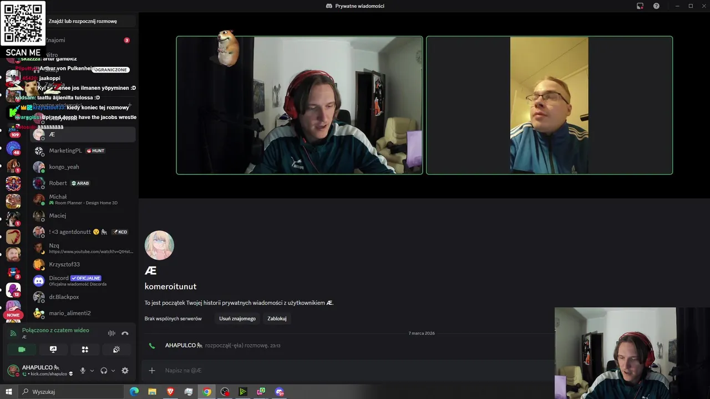Open the MarketingPL conversation

[83, 151]
